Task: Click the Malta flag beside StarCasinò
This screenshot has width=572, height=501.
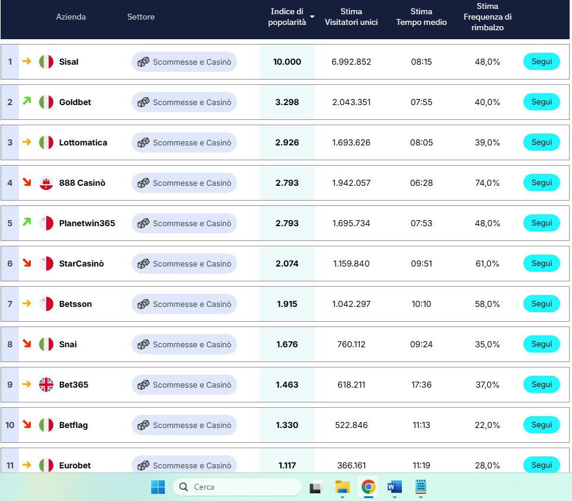Action: coord(46,264)
